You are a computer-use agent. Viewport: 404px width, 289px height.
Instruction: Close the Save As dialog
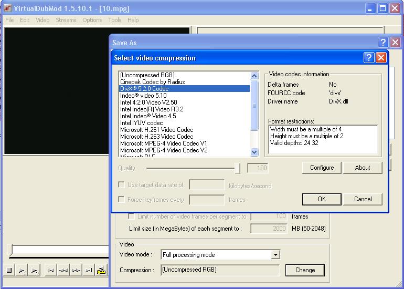click(395, 42)
